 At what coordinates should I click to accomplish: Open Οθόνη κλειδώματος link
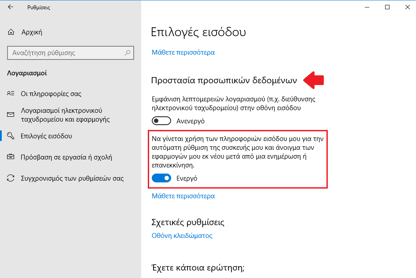182,236
